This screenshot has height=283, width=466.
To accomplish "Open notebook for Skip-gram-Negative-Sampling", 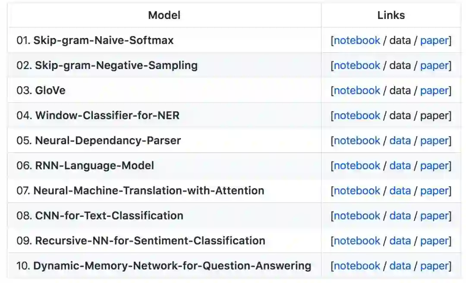I will point(357,66).
